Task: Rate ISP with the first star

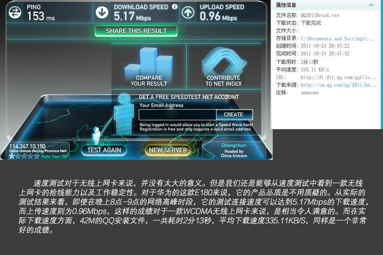Action: tap(11, 156)
